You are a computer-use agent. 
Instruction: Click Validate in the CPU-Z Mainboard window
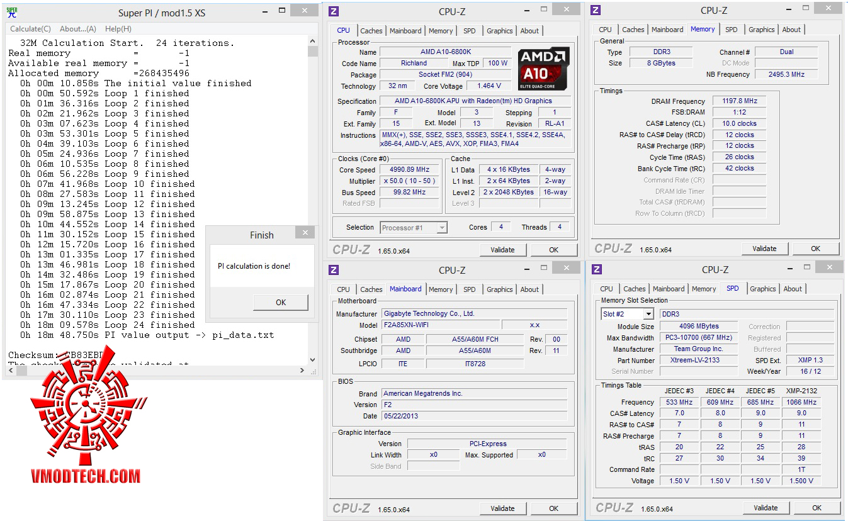pos(502,508)
